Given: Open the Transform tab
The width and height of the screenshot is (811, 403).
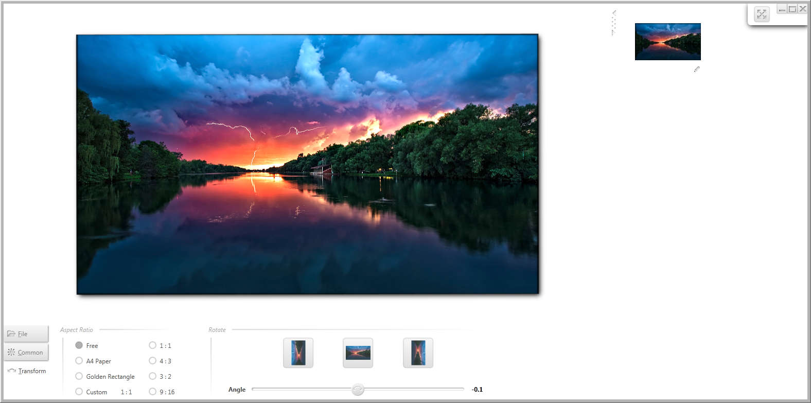Looking at the screenshot, I should [x=26, y=371].
